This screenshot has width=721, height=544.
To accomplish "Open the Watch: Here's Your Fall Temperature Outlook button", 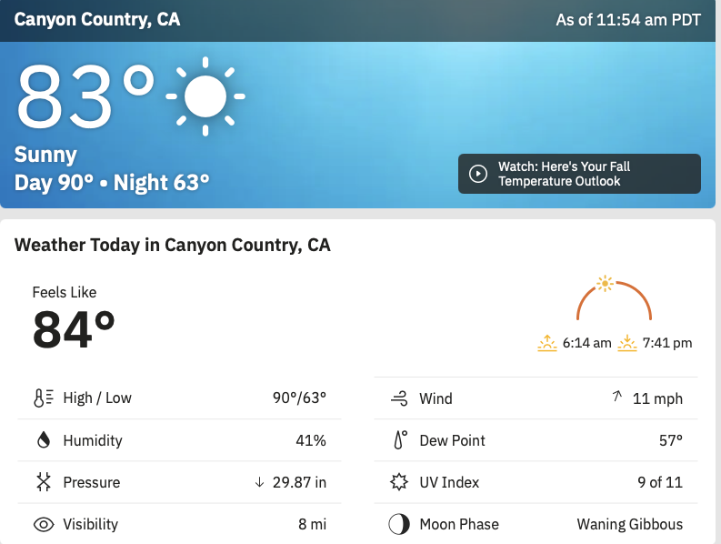I will pos(579,174).
